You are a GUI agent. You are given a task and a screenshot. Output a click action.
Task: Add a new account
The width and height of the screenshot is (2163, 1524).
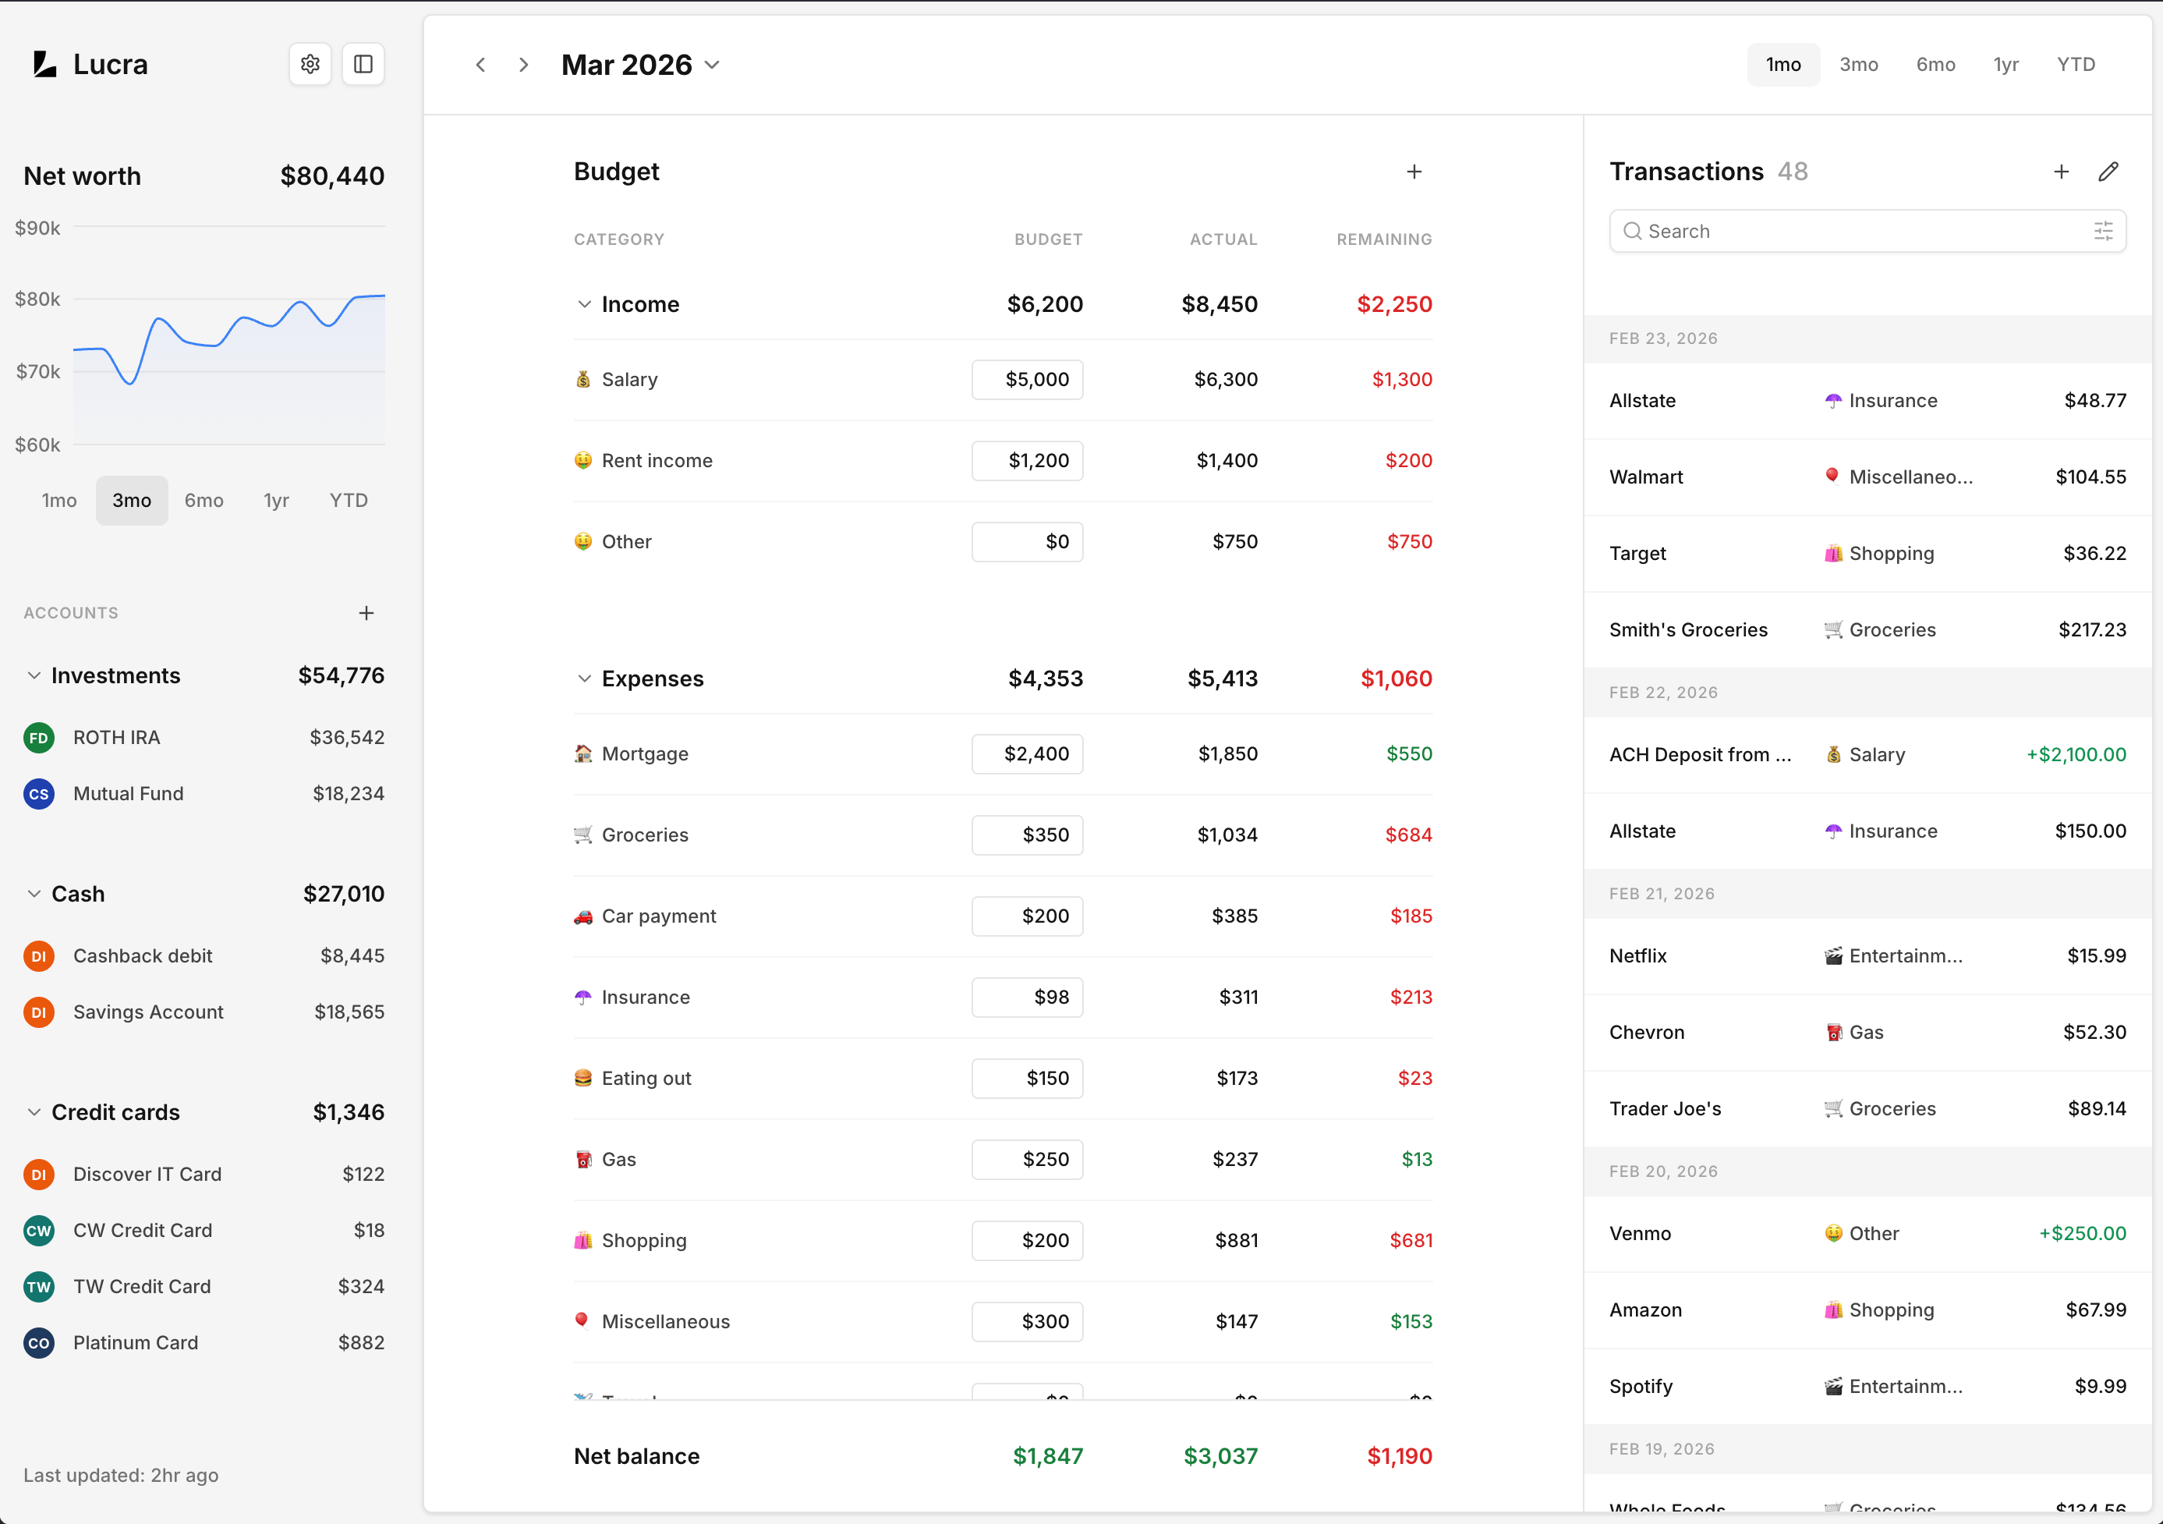point(366,612)
